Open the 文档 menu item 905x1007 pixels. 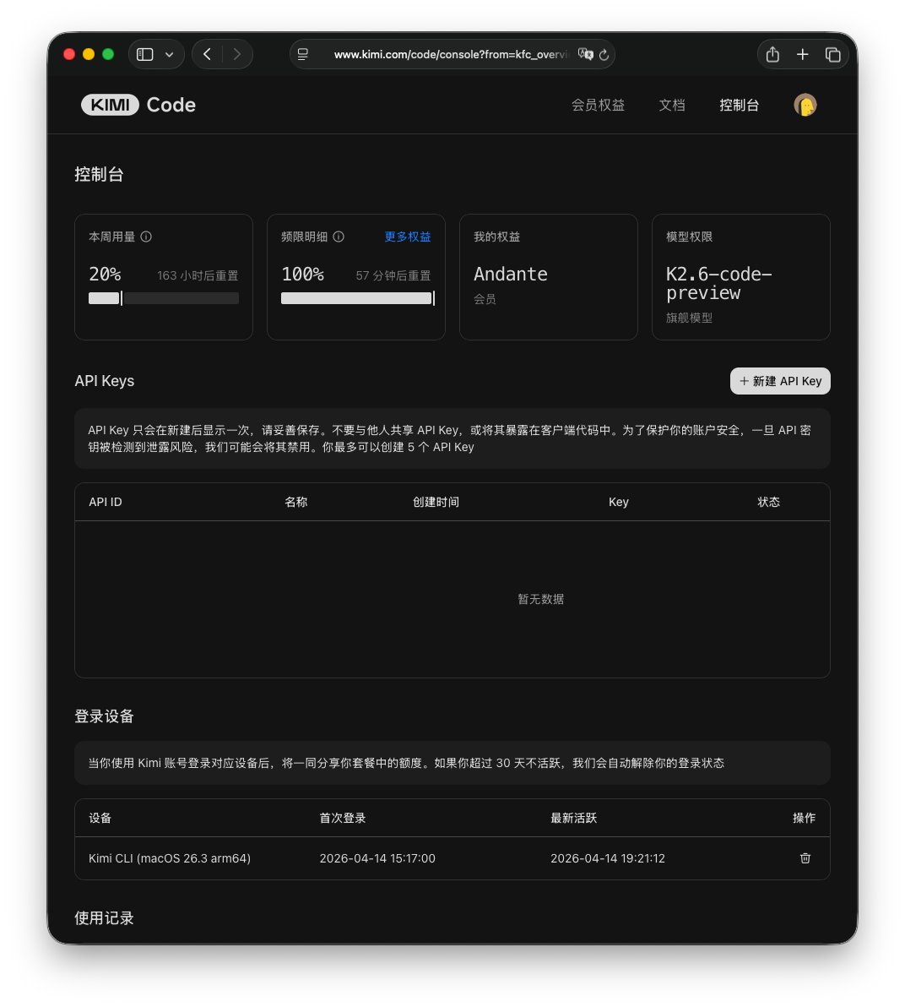[671, 105]
